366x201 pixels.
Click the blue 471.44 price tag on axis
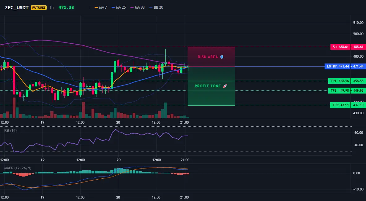pyautogui.click(x=358, y=67)
